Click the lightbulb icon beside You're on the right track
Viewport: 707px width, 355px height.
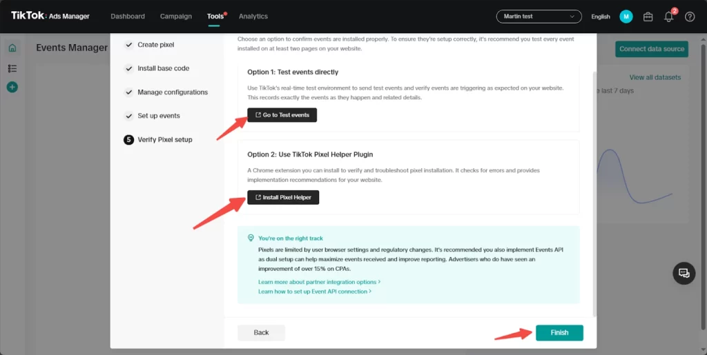coord(251,238)
